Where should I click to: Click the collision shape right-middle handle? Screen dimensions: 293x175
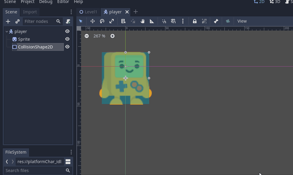click(149, 78)
